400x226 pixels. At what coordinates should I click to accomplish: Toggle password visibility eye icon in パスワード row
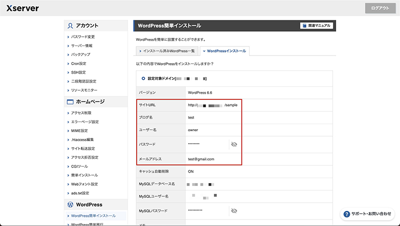[234, 144]
